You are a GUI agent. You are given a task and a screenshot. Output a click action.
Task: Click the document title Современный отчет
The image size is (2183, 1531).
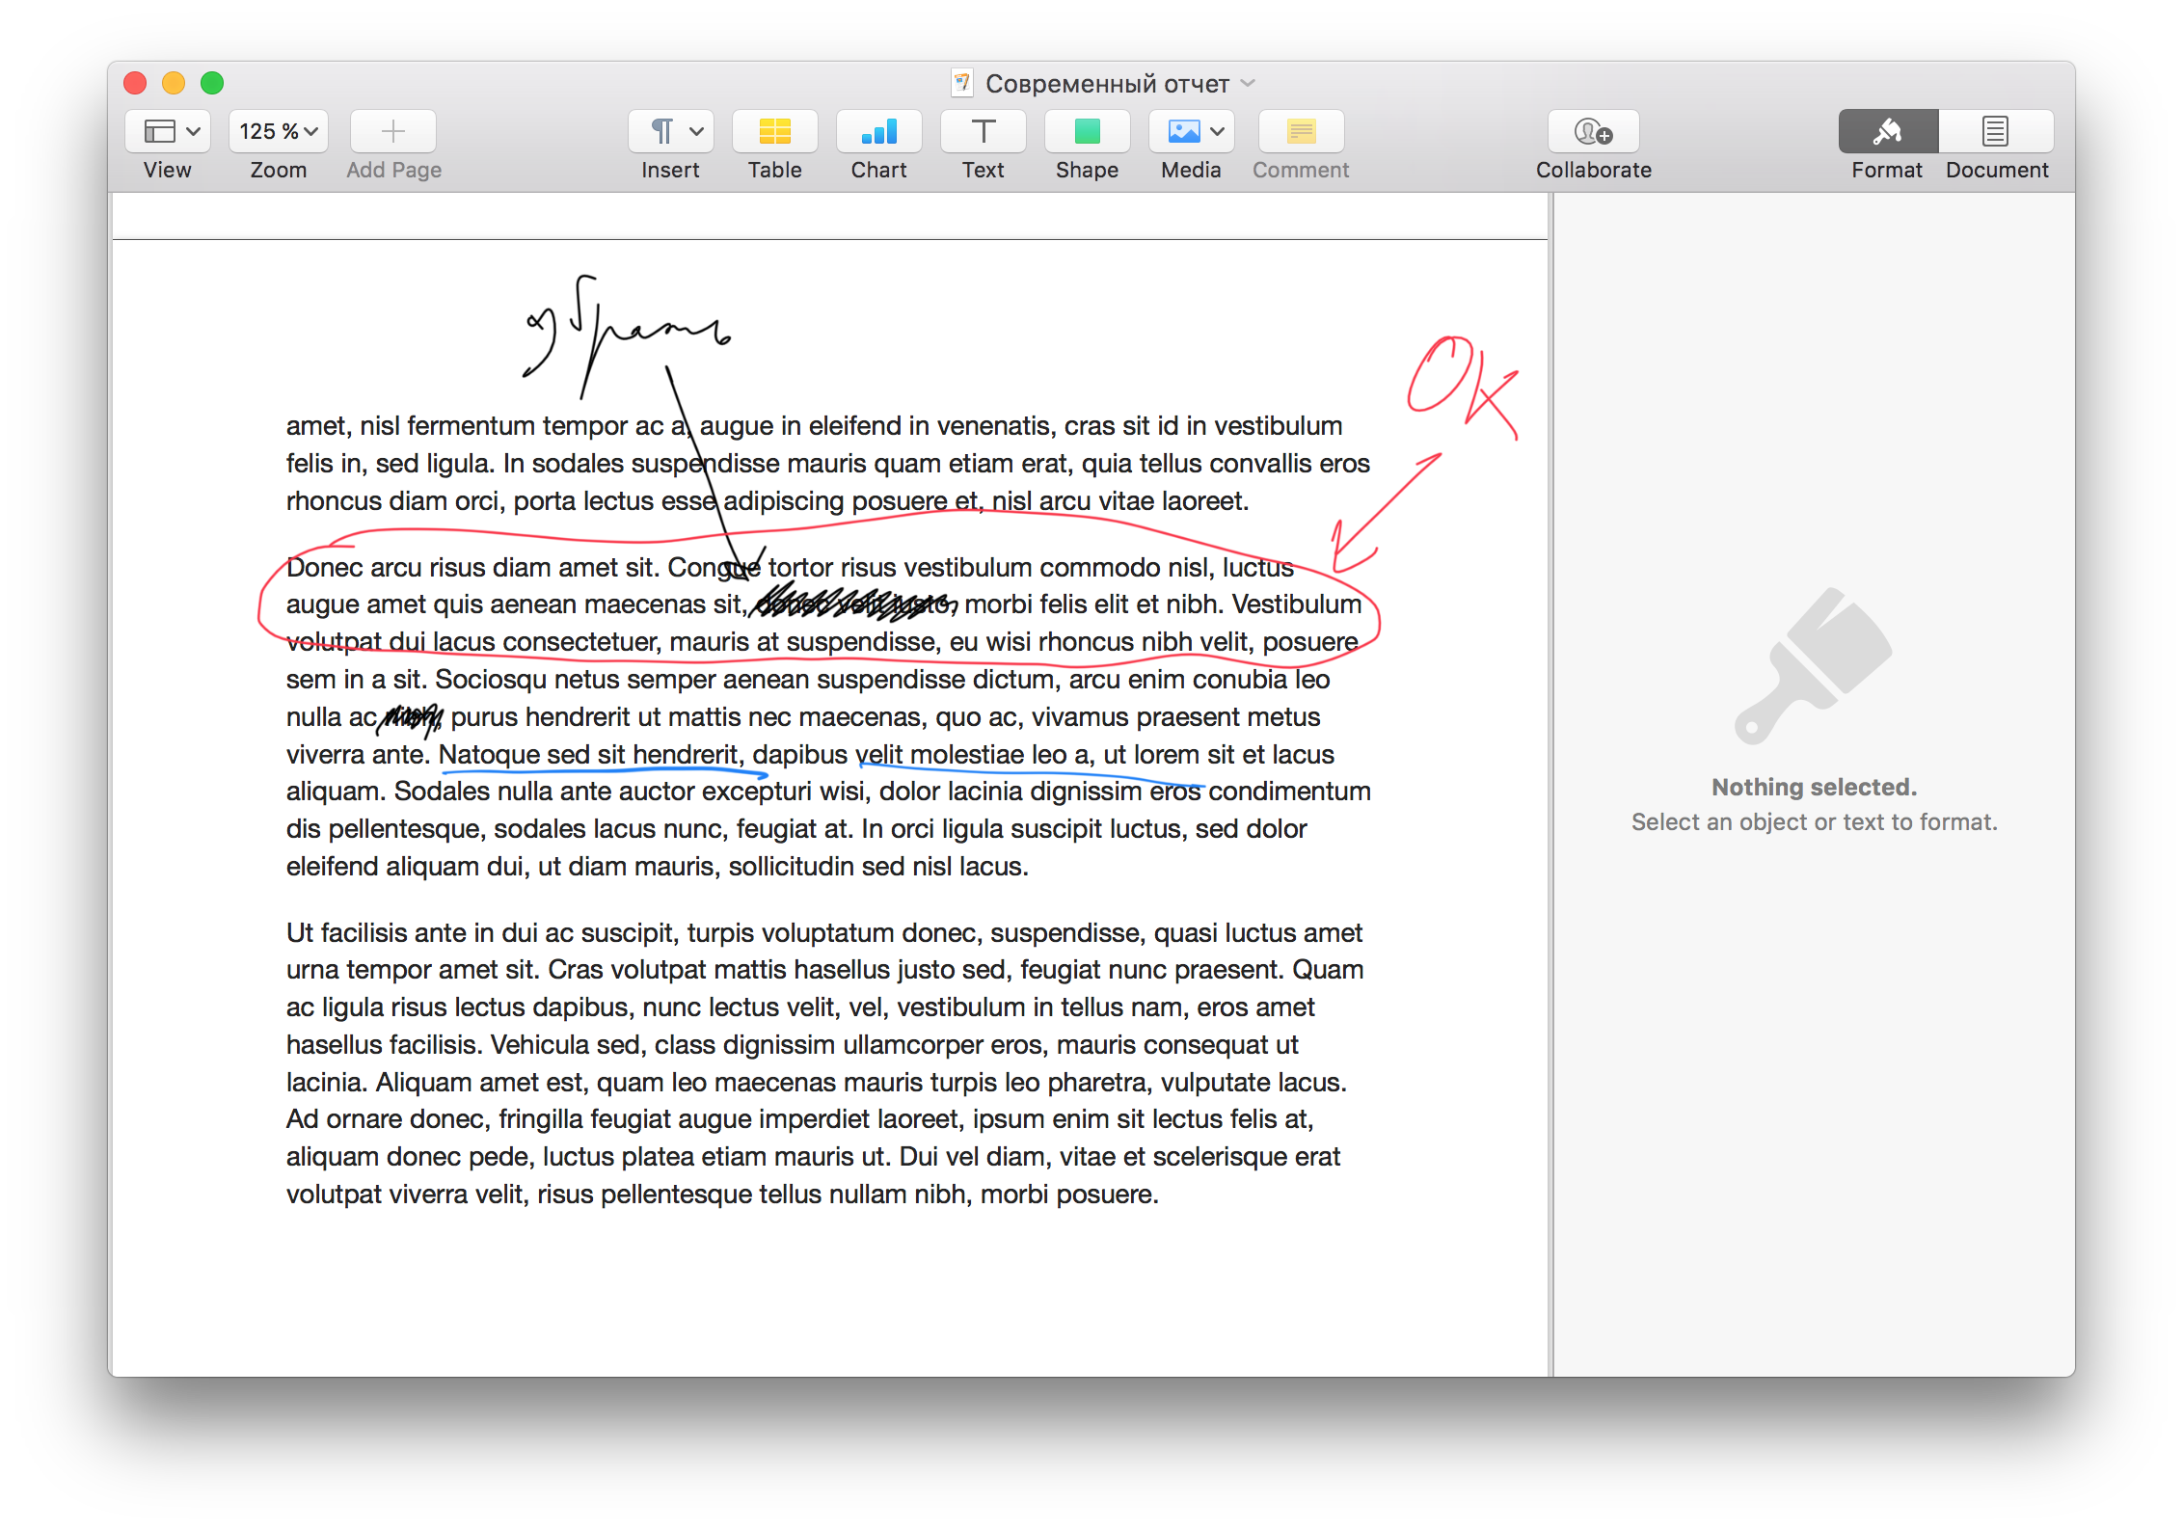tap(1106, 84)
